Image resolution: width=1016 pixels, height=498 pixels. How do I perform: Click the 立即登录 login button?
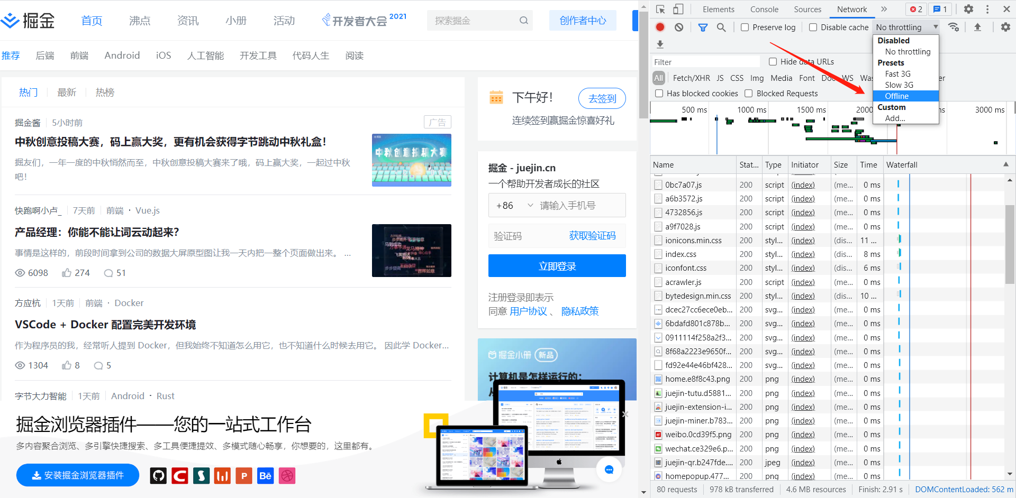pyautogui.click(x=557, y=266)
